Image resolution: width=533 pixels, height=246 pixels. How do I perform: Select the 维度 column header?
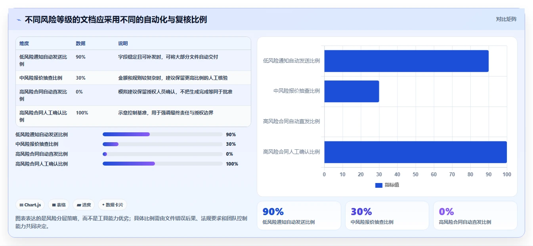pyautogui.click(x=24, y=44)
